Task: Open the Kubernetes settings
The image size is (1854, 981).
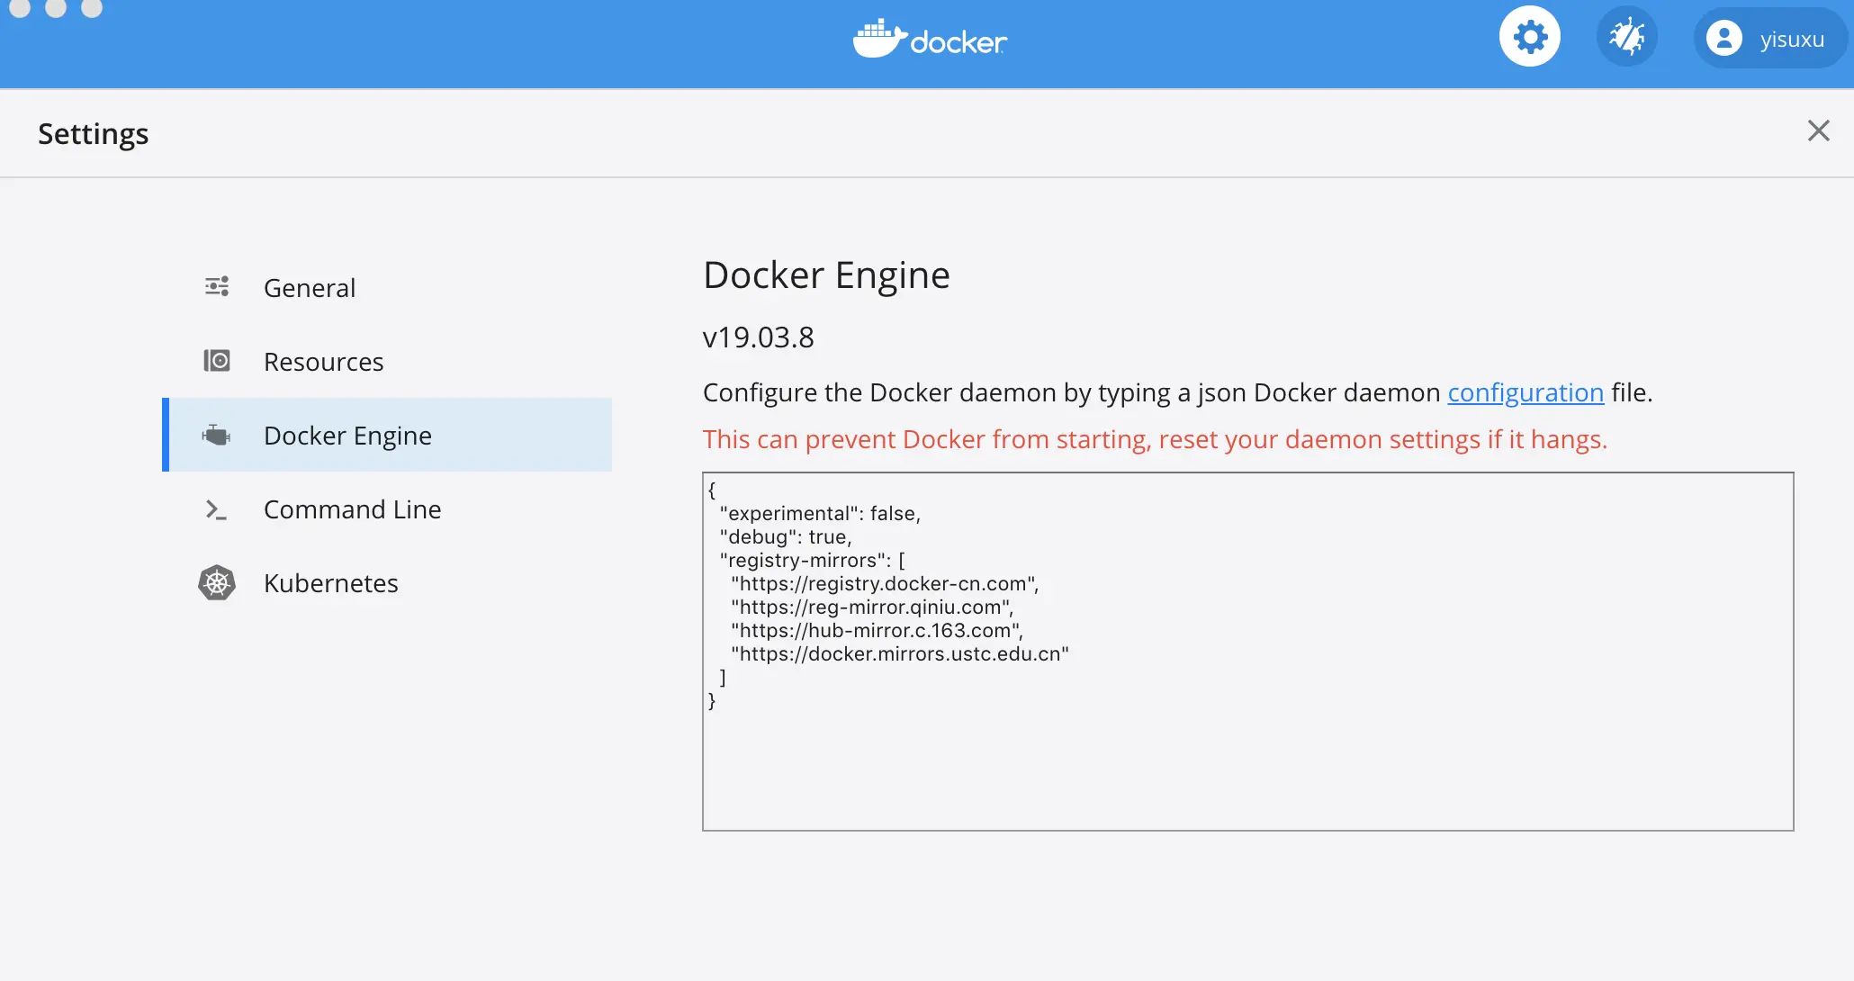Action: (330, 583)
